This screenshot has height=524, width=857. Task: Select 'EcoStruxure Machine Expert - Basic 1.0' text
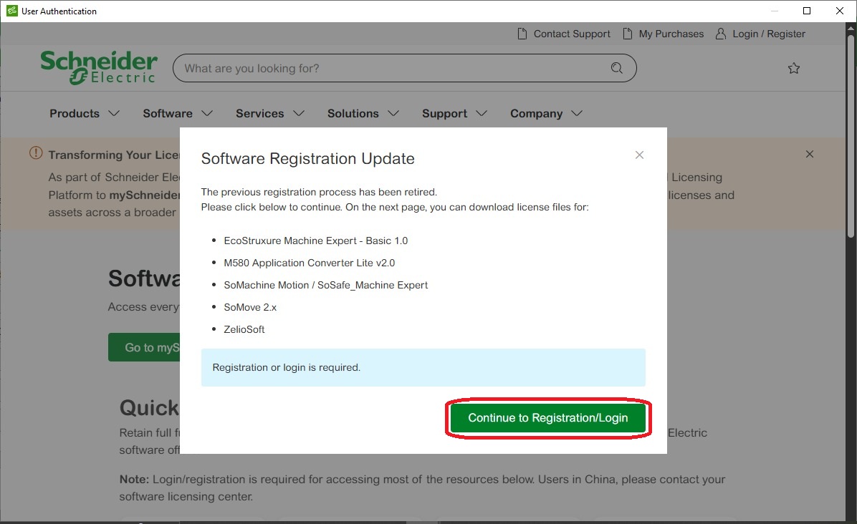point(315,241)
